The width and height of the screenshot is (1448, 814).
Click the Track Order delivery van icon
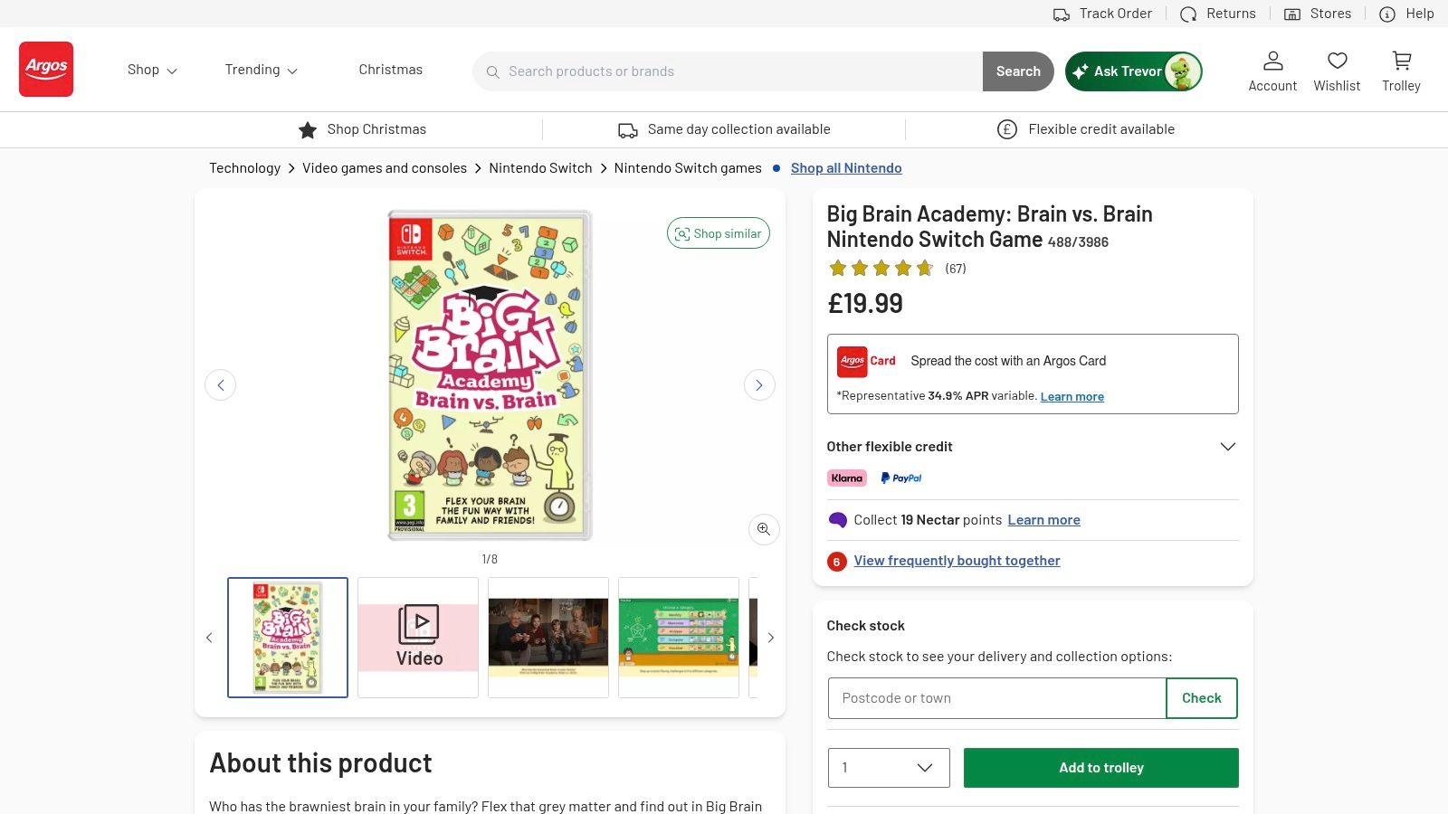pos(1062,14)
